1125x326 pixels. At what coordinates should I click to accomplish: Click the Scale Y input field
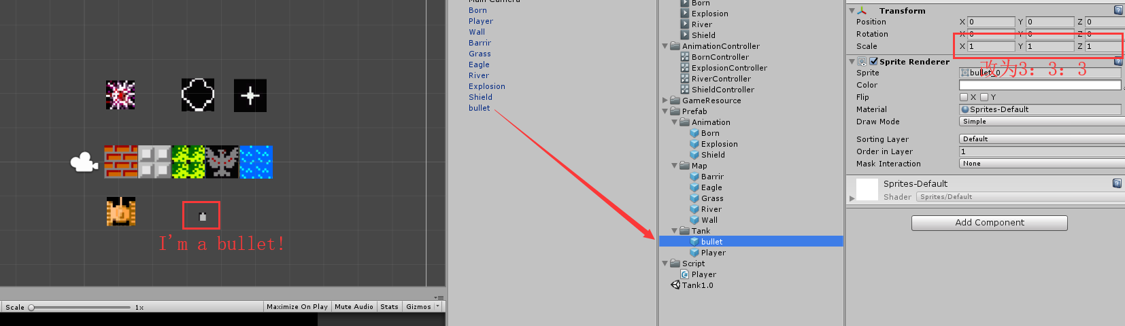click(1050, 46)
